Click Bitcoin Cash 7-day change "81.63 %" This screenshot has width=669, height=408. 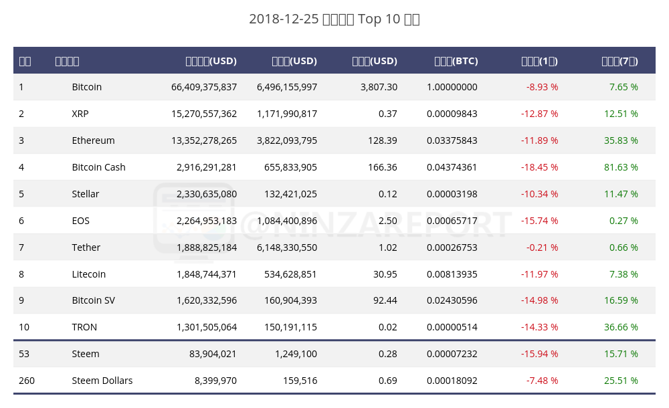[621, 167]
